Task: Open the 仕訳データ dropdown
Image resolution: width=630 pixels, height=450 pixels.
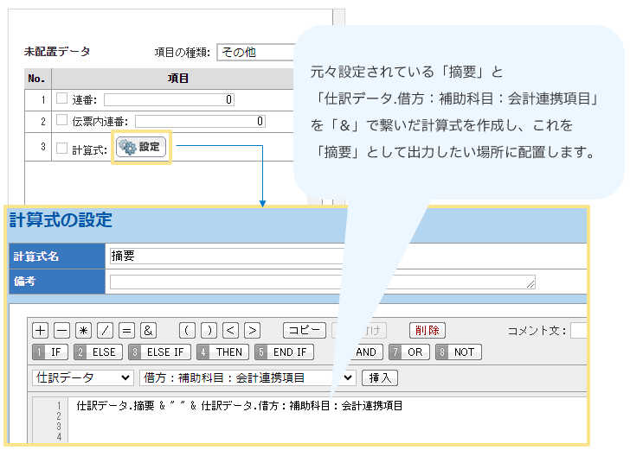Action: coord(83,377)
